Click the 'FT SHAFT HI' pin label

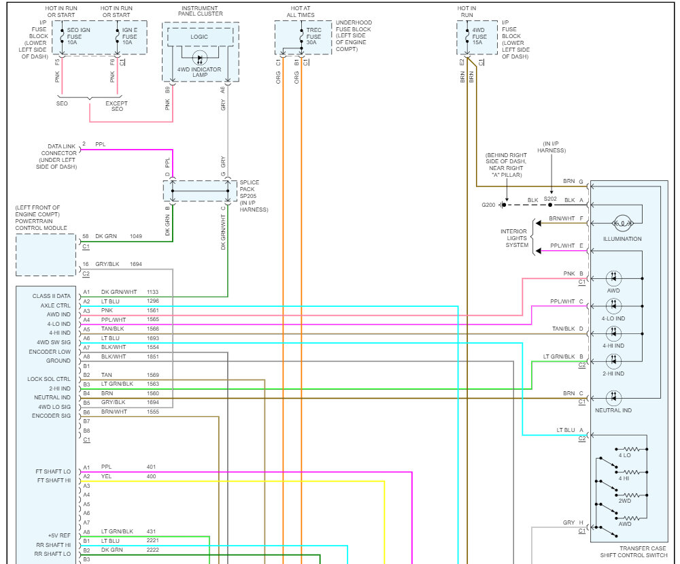pos(54,481)
